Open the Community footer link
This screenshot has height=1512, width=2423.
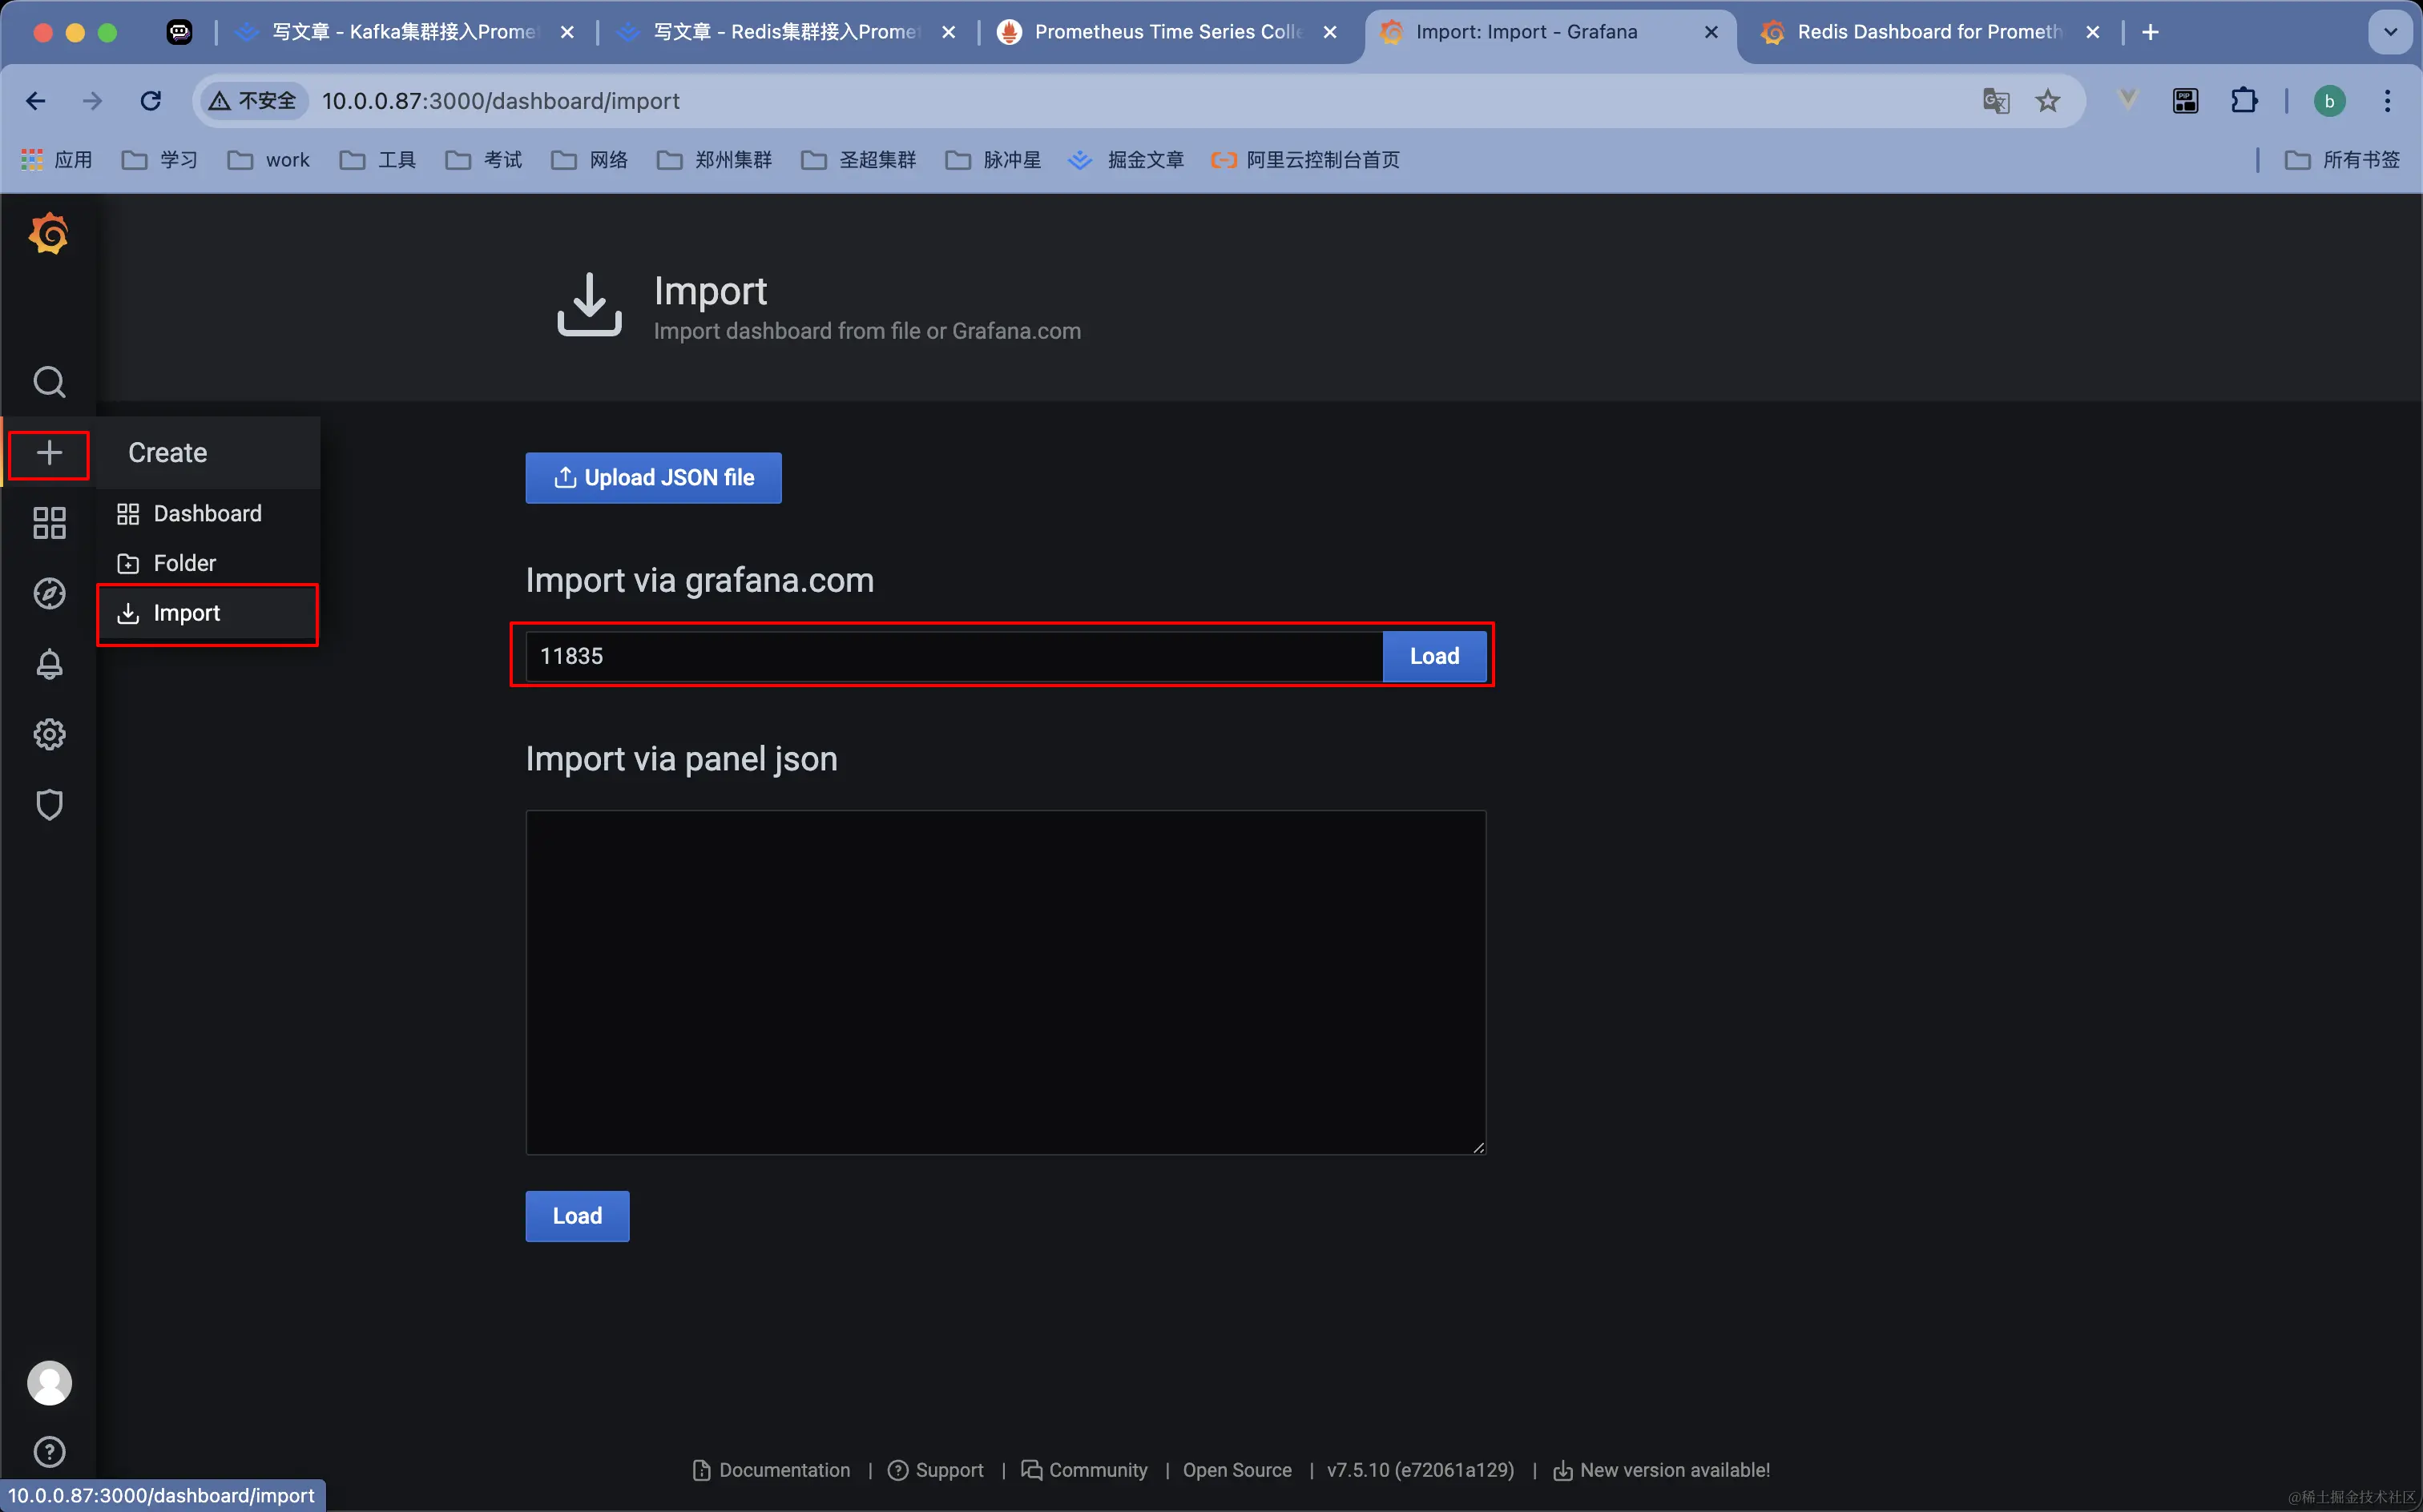pos(1084,1470)
